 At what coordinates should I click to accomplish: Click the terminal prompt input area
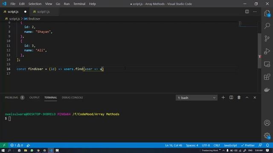coord(9,119)
